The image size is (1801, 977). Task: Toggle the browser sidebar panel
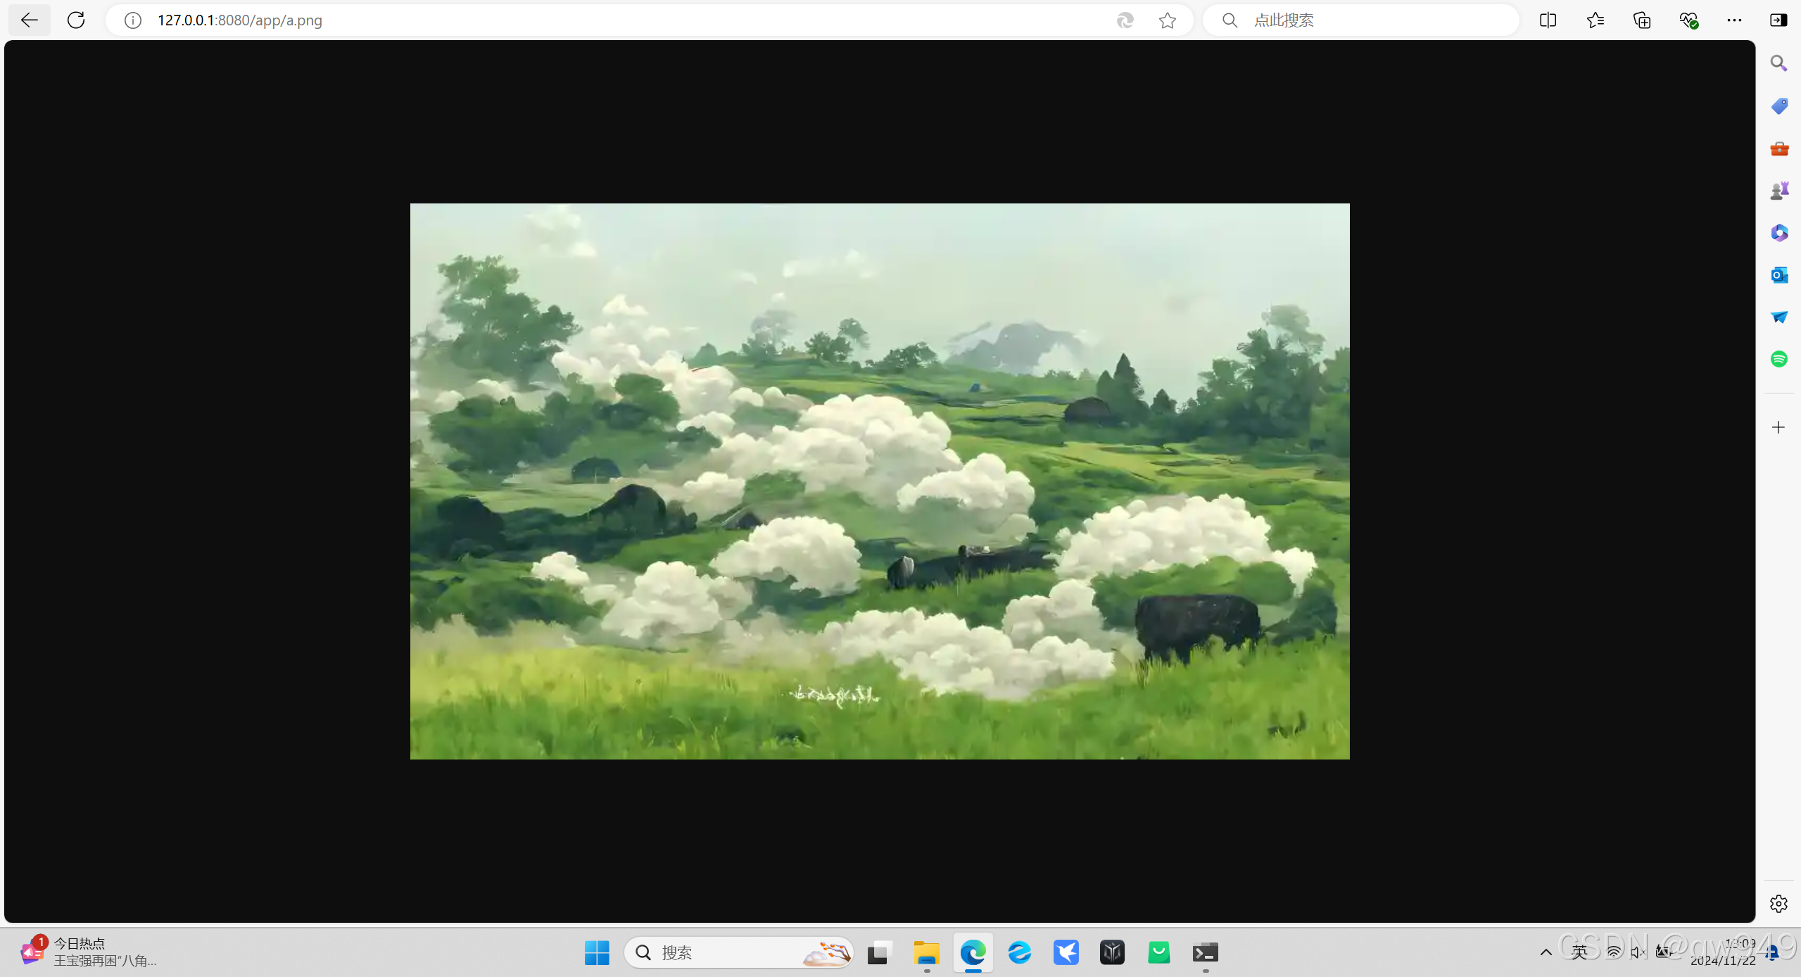[1778, 20]
